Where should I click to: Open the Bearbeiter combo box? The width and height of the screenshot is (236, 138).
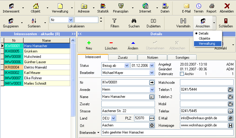point(152,72)
